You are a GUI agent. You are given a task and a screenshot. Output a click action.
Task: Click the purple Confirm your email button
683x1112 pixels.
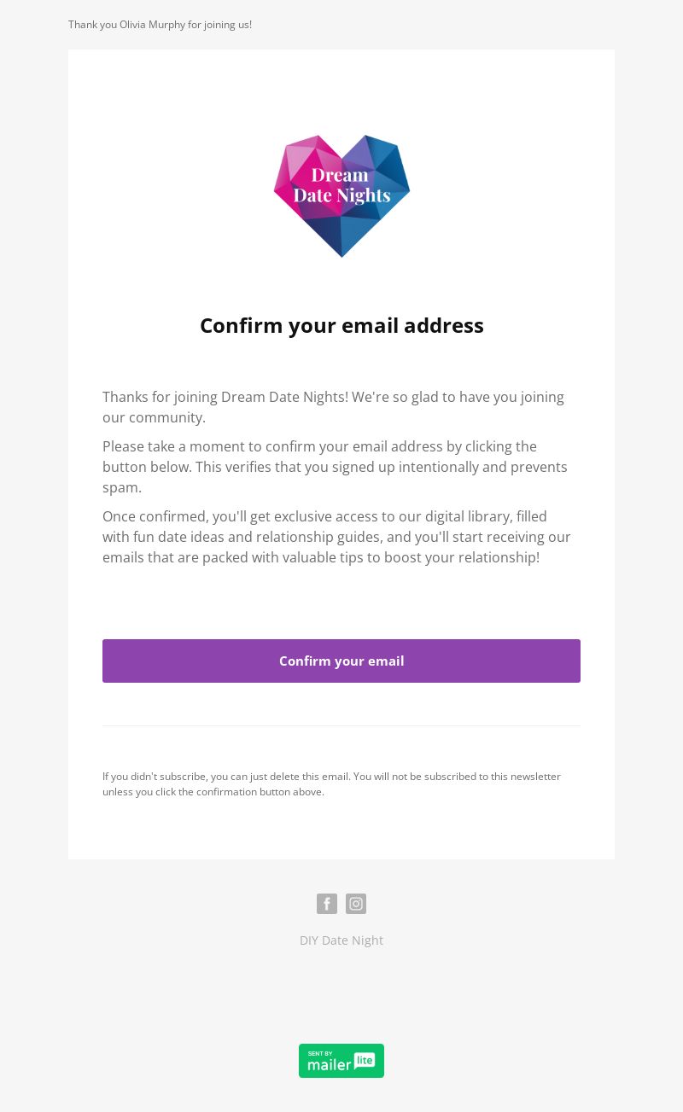[341, 661]
